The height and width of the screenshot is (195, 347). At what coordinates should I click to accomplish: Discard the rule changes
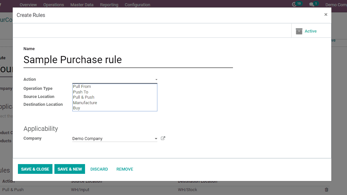[x=99, y=169]
